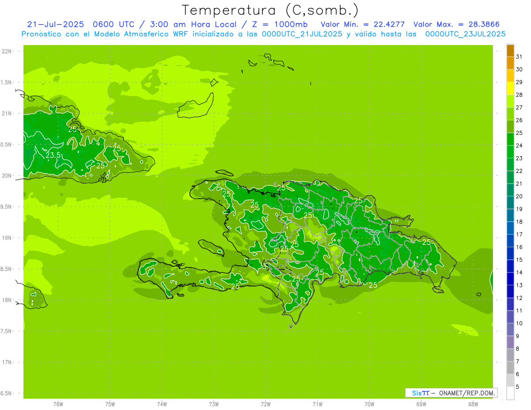
Task: Click the color scale value "22"
Action: 519,171
